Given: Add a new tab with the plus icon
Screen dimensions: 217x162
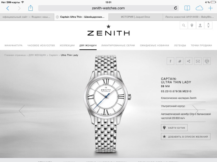Looking at the screenshot, I should [210, 8].
